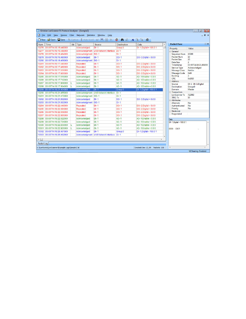
Task: Click the Created: Dec 17, 09 status
Action: pyautogui.click(x=143, y=148)
